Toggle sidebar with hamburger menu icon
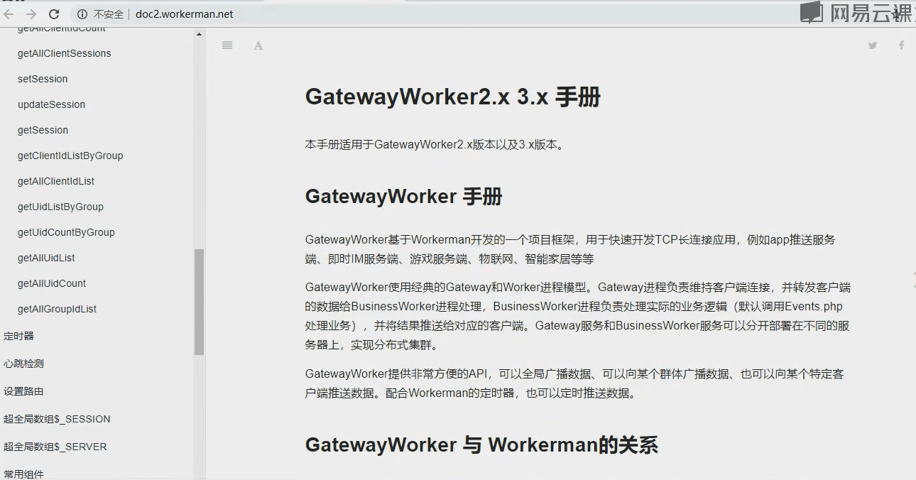 [x=227, y=45]
